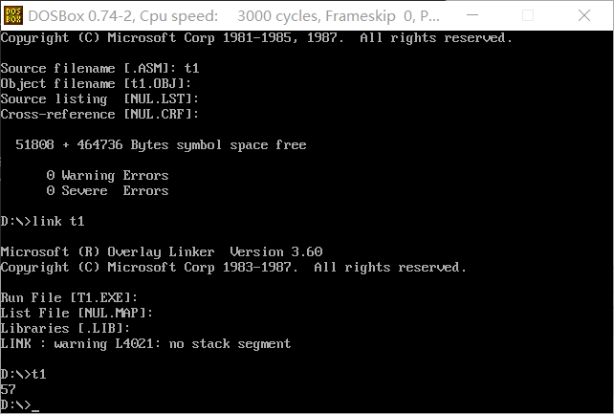Click the "Bytes symbol space free" line
The width and height of the screenshot is (614, 414).
[161, 145]
